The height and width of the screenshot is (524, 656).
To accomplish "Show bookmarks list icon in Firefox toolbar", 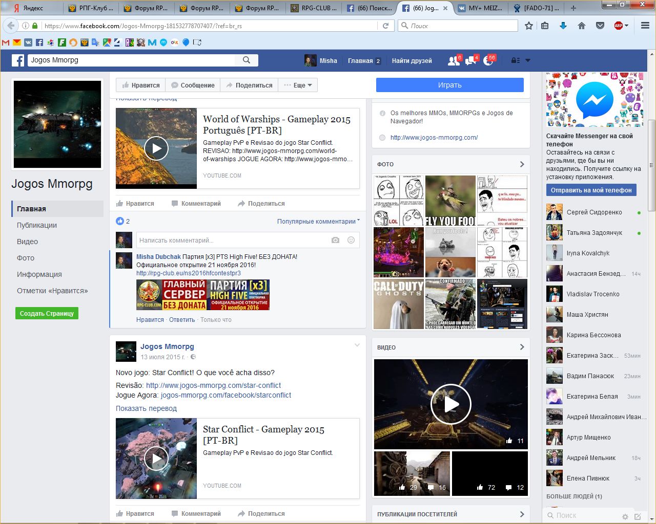I will coord(545,26).
